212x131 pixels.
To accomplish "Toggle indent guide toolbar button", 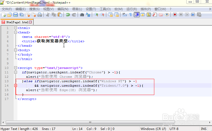I will pyautogui.click(x=137, y=15).
